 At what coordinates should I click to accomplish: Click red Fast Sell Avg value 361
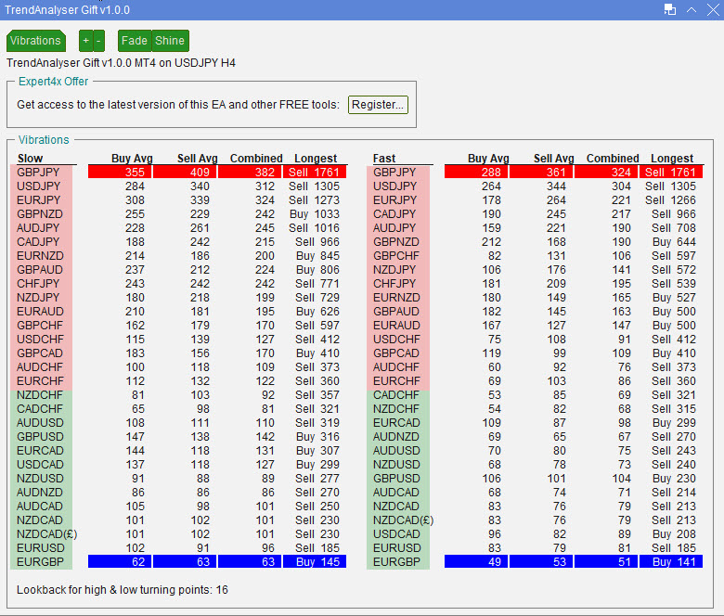pyautogui.click(x=541, y=173)
